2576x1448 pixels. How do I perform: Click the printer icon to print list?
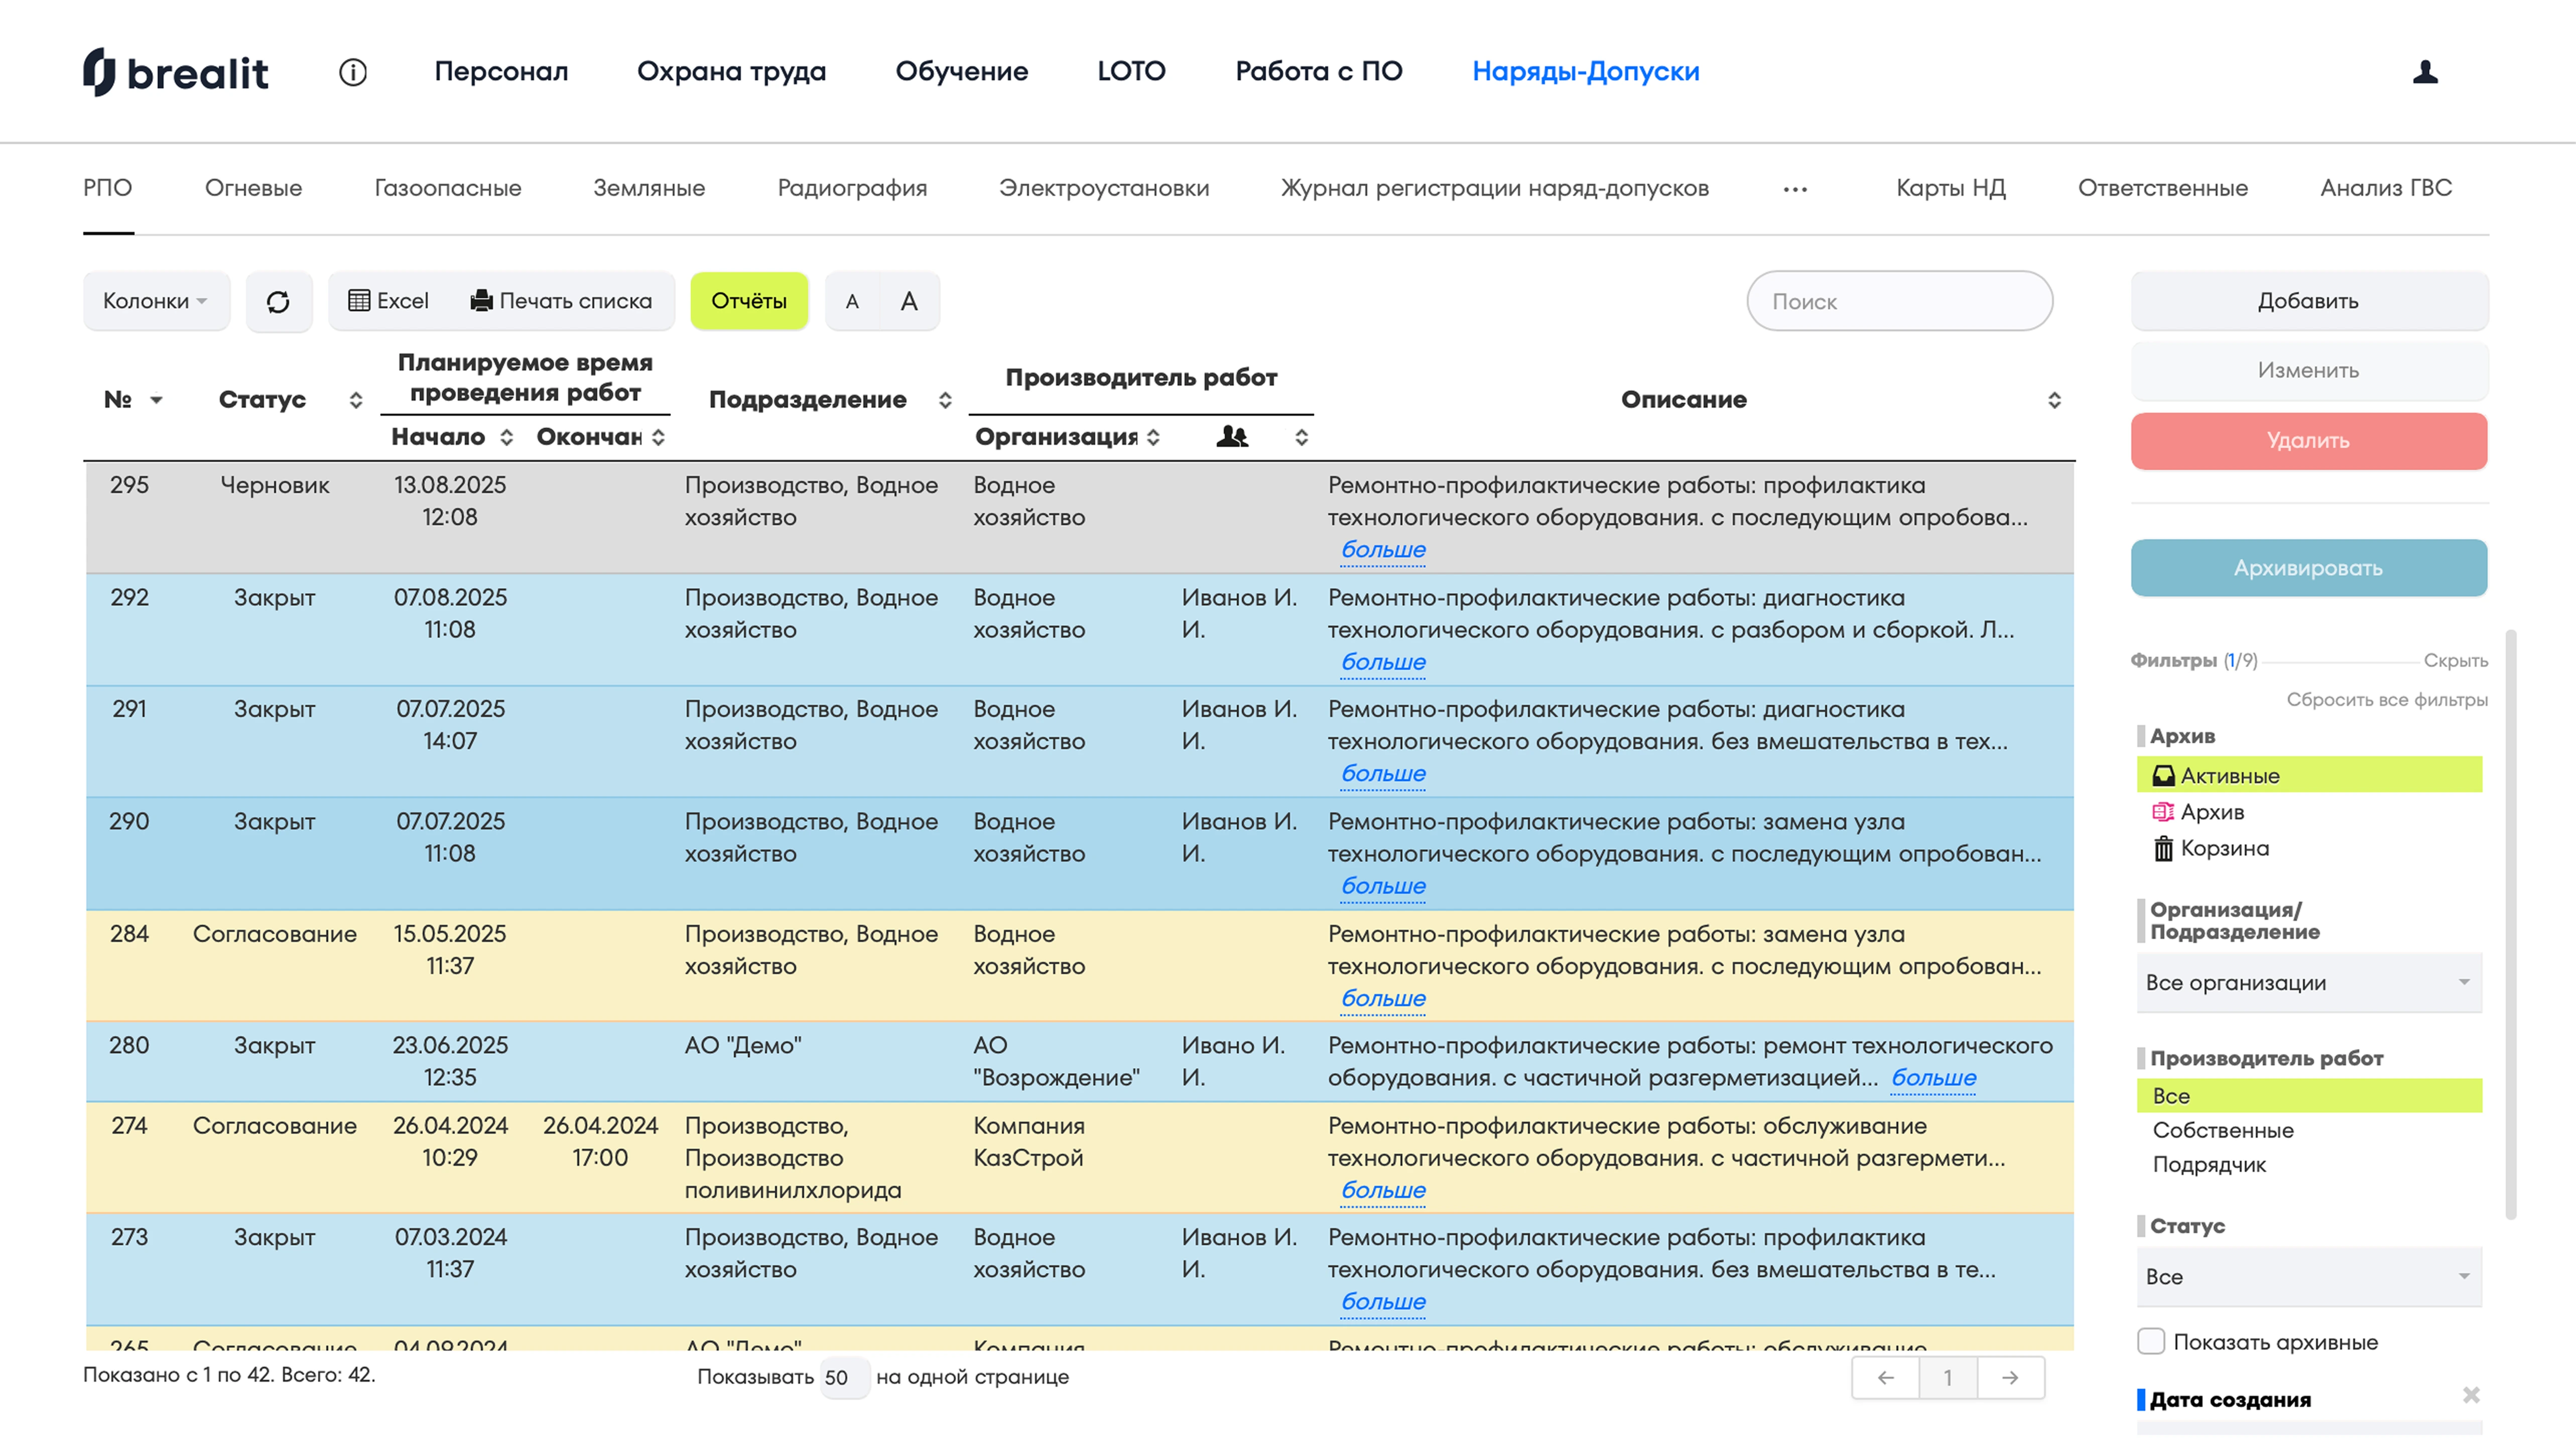tap(481, 300)
